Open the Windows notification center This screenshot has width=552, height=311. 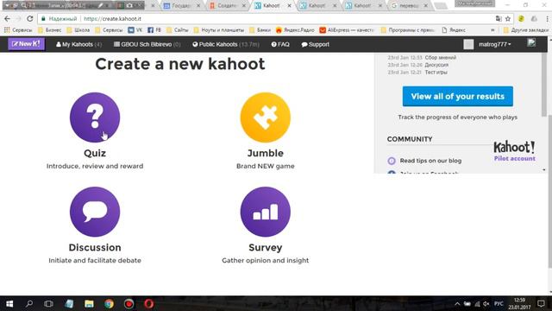tap(541, 303)
